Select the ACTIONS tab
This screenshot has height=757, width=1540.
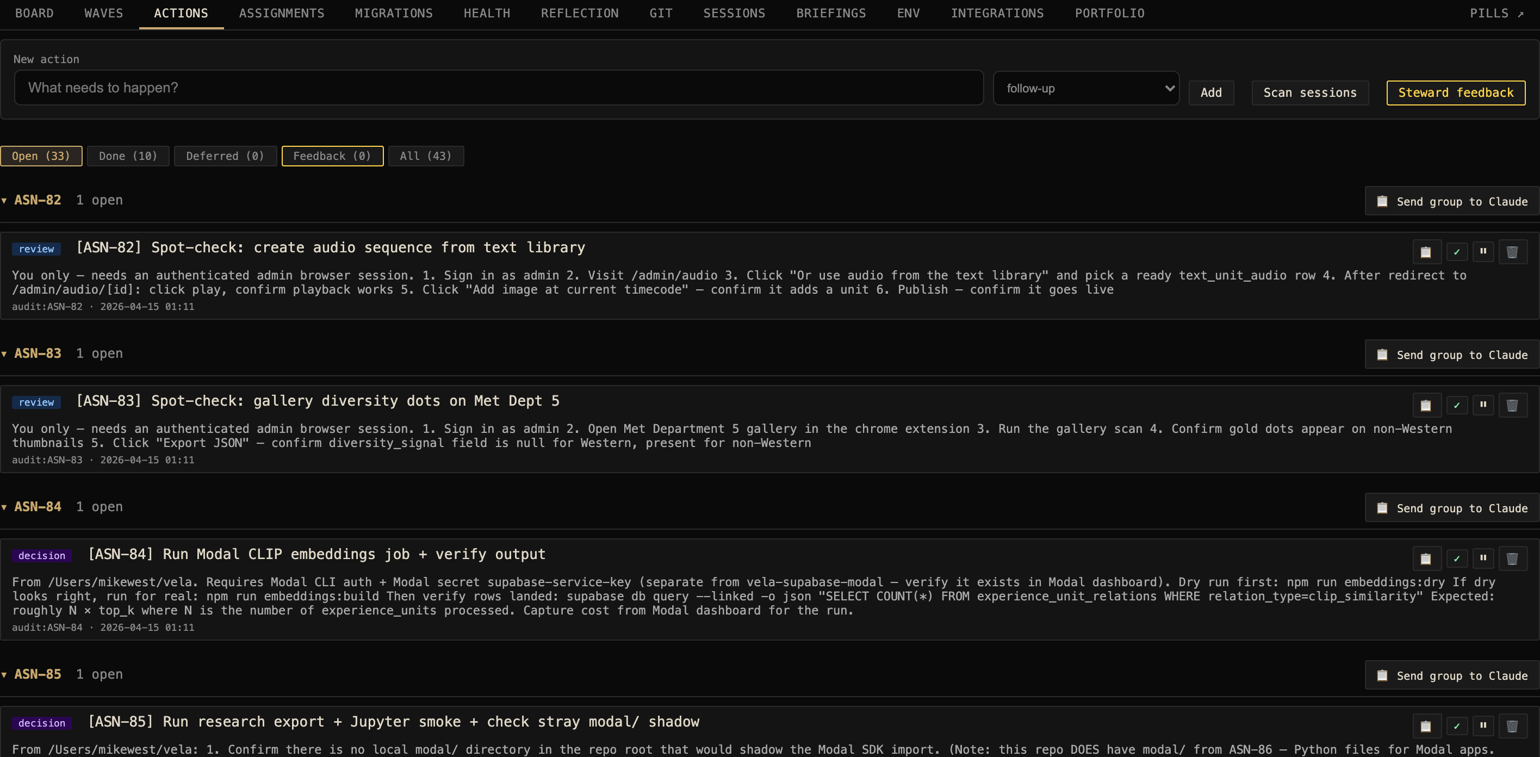[x=181, y=13]
